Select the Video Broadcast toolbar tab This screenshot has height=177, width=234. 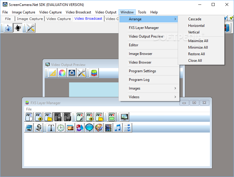click(x=88, y=19)
